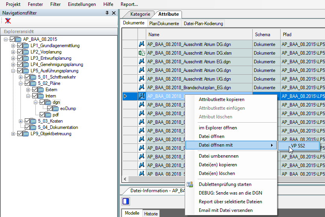Clear the navigation filter with red X icon
The width and height of the screenshot is (325, 217).
(x=8, y=21)
